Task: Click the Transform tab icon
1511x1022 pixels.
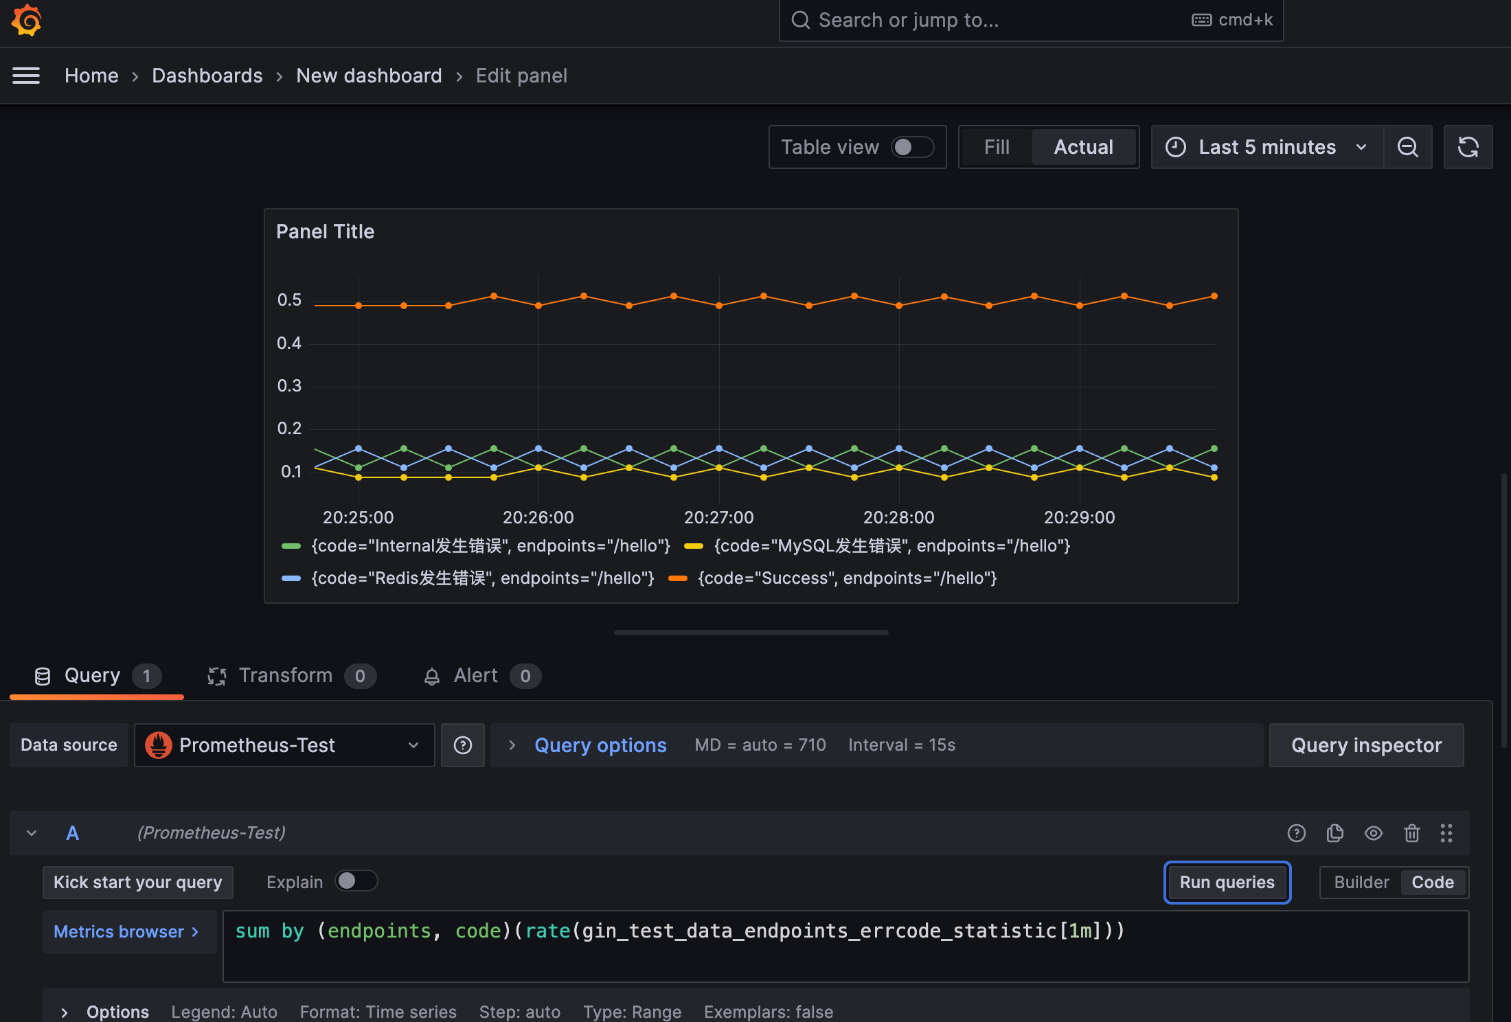Action: 217,677
